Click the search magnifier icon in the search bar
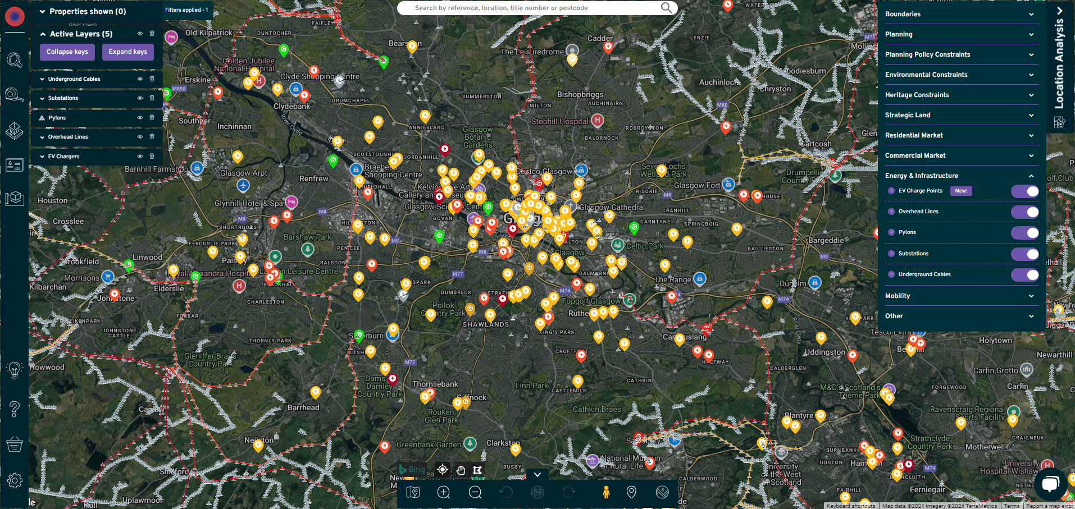The width and height of the screenshot is (1075, 509). click(x=666, y=8)
